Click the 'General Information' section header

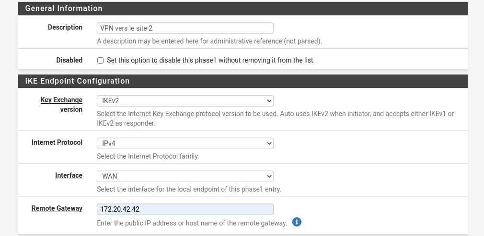pyautogui.click(x=64, y=9)
